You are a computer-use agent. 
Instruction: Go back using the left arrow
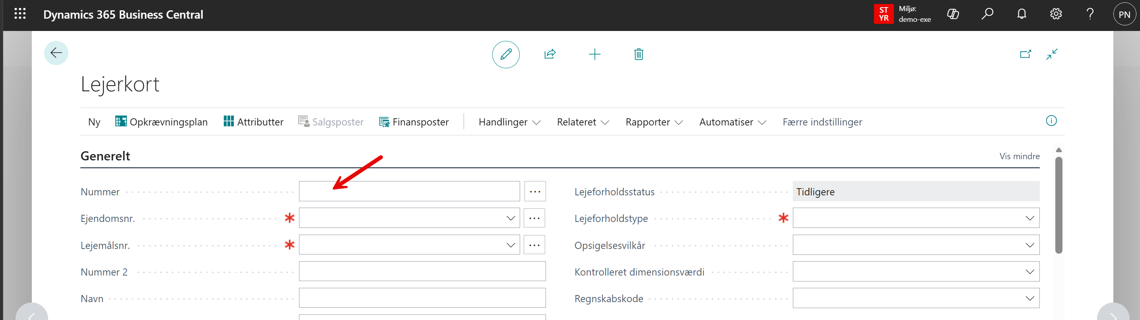(56, 53)
